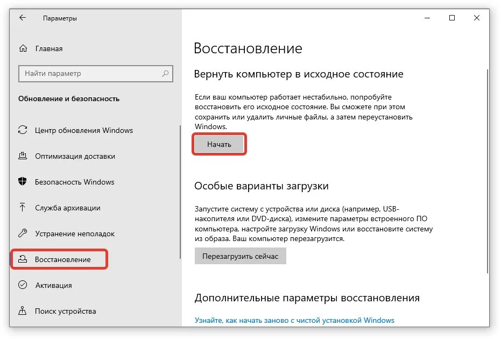Click Восстановление recovery icon
Viewport: 501px width, 339px height.
pyautogui.click(x=23, y=259)
